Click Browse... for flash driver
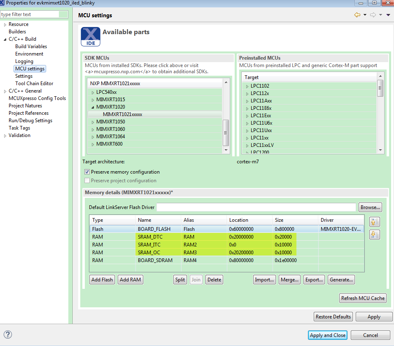Screen dimensions: 394x346 [370, 207]
